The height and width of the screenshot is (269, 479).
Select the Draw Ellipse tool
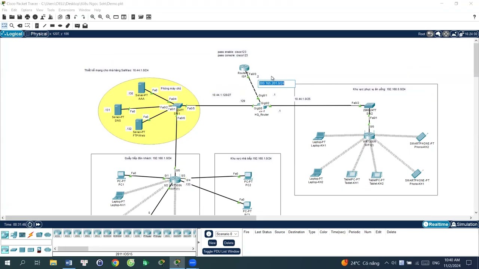click(60, 26)
